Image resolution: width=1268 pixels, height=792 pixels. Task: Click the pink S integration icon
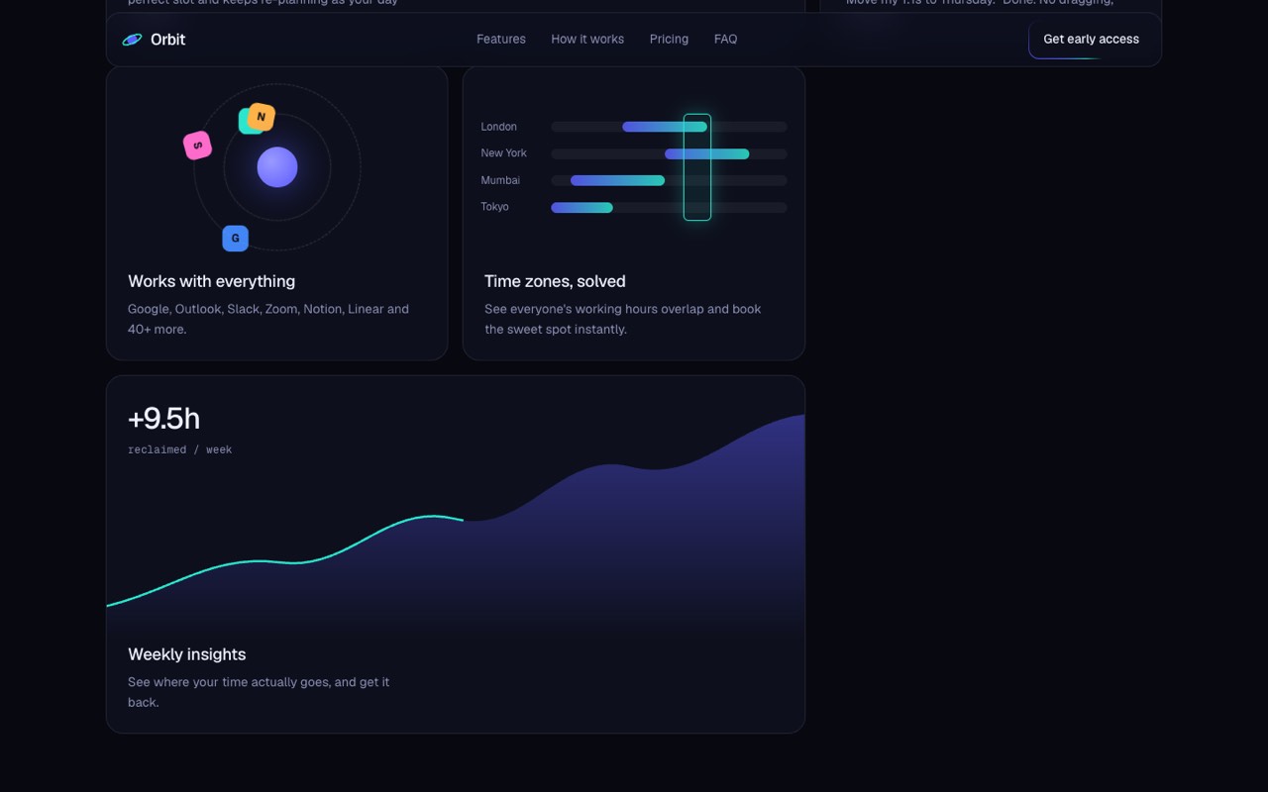click(x=197, y=146)
